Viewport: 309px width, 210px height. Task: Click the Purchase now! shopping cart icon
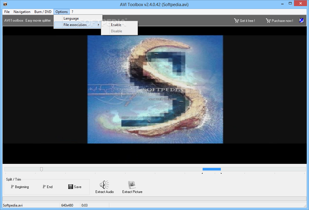[x=268, y=20]
